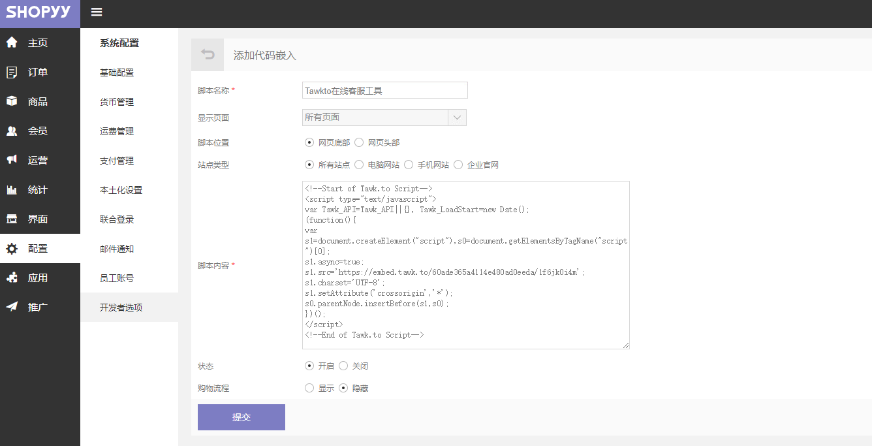This screenshot has width=872, height=446.
Task: Set 状态 to 关闭
Action: click(343, 366)
